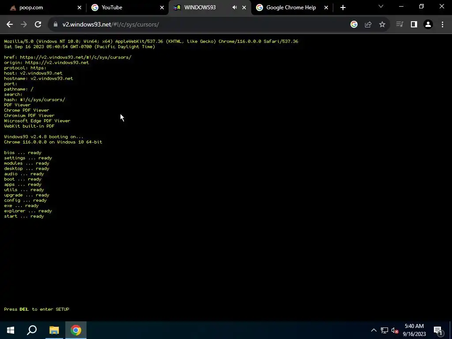Screen dimensions: 452x339
Task: Click the 'origin: https://v2.windows93.net' line
Action: (x=46, y=62)
